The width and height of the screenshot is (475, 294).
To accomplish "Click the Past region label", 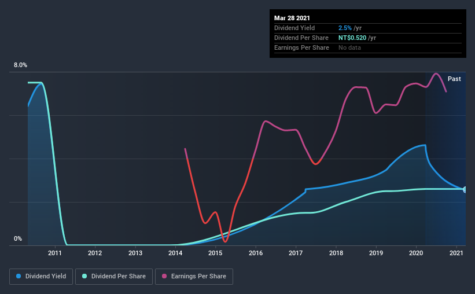I will 454,79.
